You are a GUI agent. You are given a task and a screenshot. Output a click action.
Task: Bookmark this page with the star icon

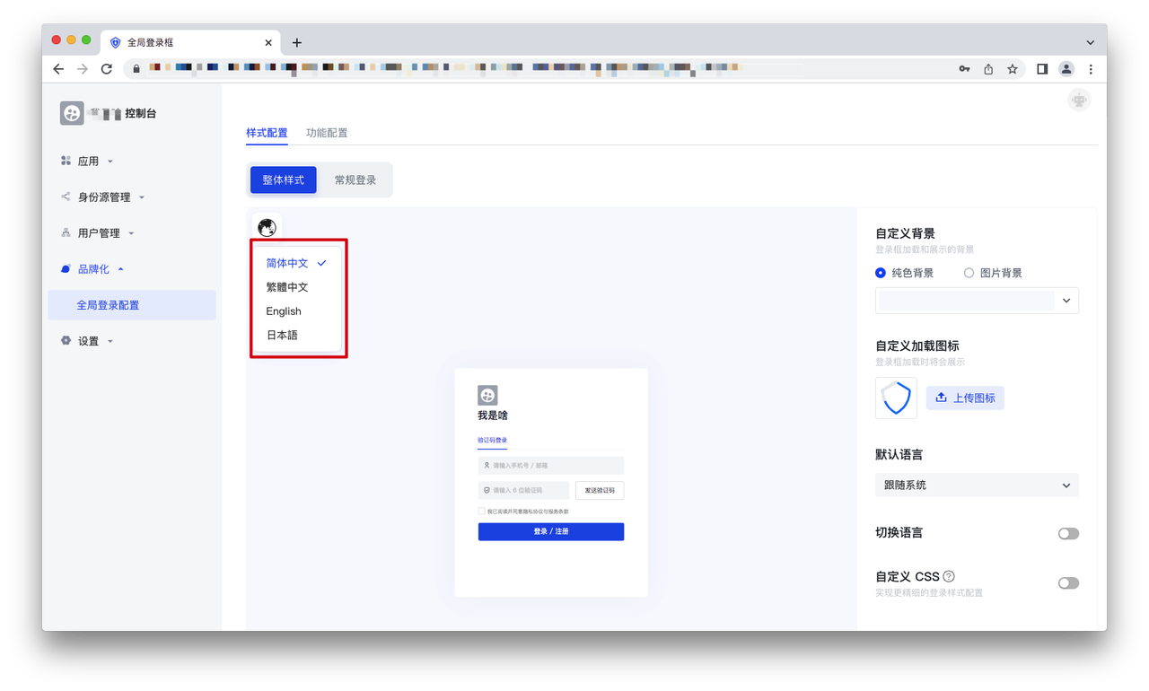pyautogui.click(x=1013, y=69)
